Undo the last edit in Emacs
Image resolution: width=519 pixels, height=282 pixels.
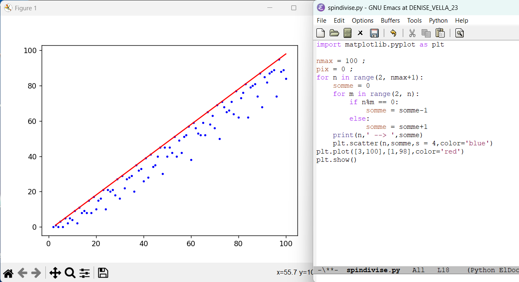393,33
